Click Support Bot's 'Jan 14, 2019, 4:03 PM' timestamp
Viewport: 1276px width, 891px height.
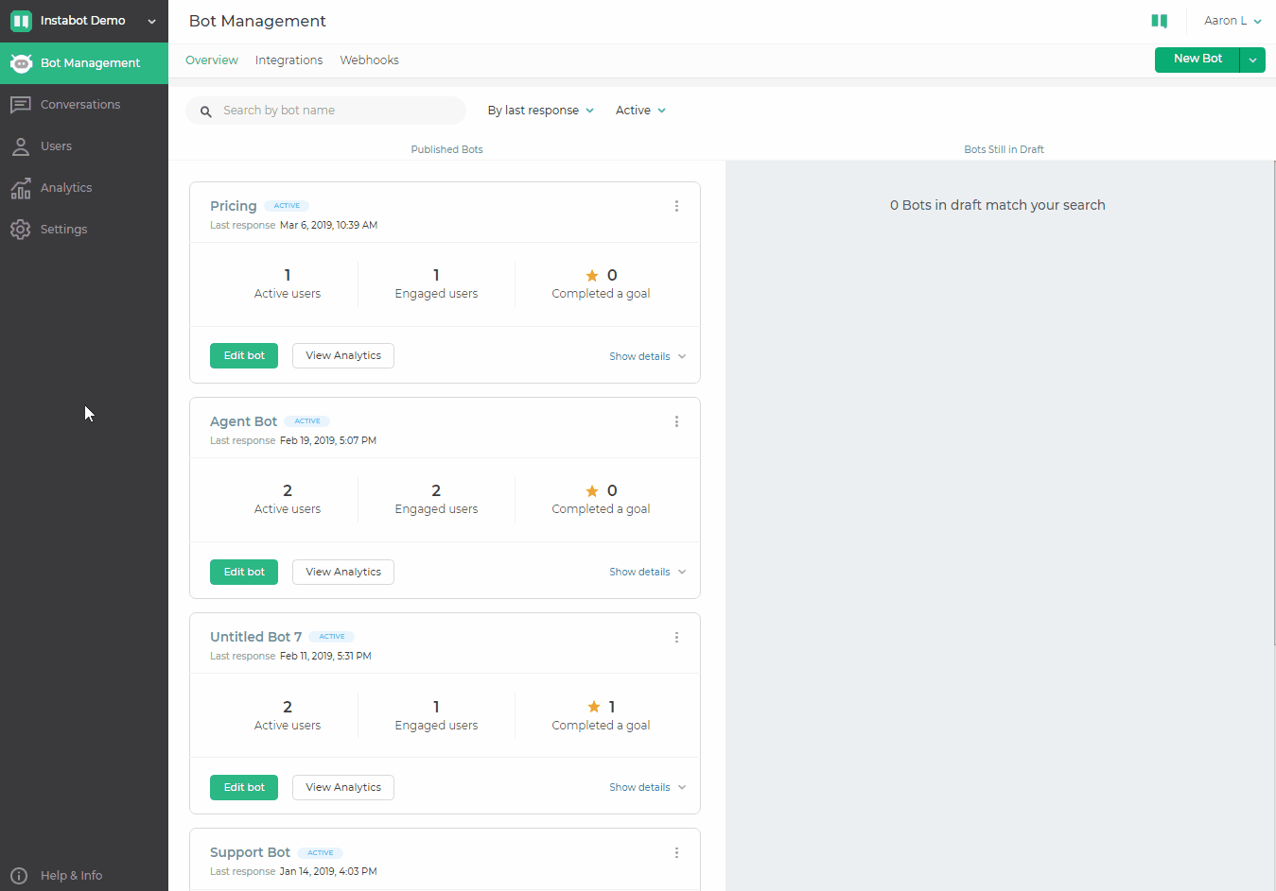[328, 871]
